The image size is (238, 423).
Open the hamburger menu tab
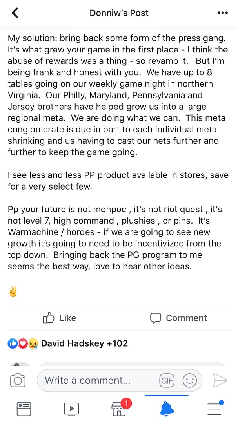tap(214, 409)
